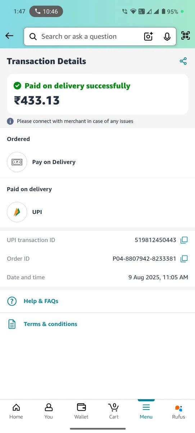Viewport: 195px width, 433px height.
Task: Tap the info icon beside merchant notice
Action: click(10, 121)
